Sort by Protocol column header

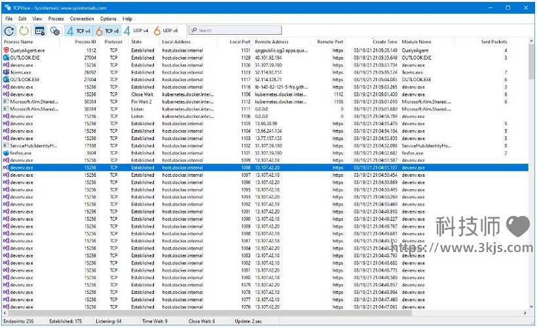tap(113, 42)
